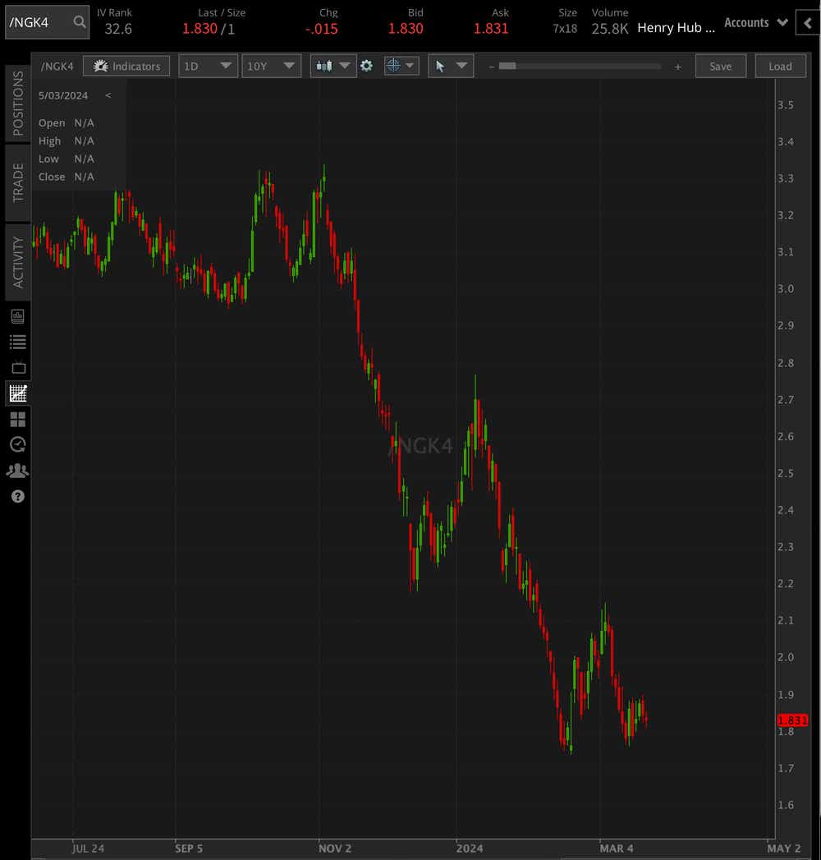821x860 pixels.
Task: Open the 1D aggregation dropdown
Action: 208,67
